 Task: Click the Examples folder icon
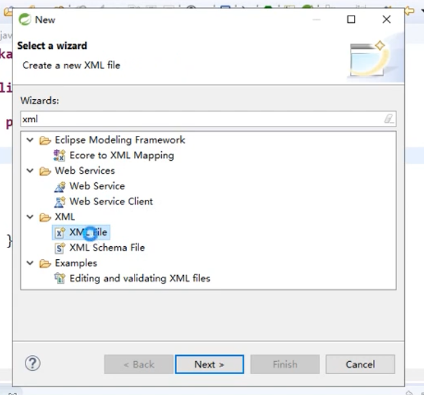[x=45, y=263]
